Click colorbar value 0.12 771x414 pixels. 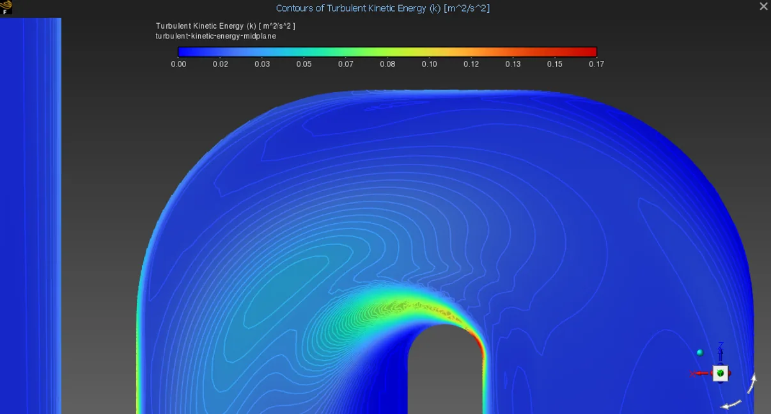tap(471, 64)
